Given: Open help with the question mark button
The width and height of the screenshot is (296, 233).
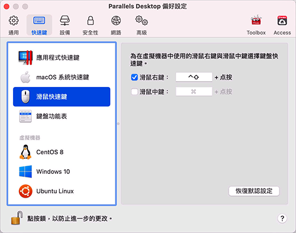Looking at the screenshot, I should pyautogui.click(x=282, y=218).
